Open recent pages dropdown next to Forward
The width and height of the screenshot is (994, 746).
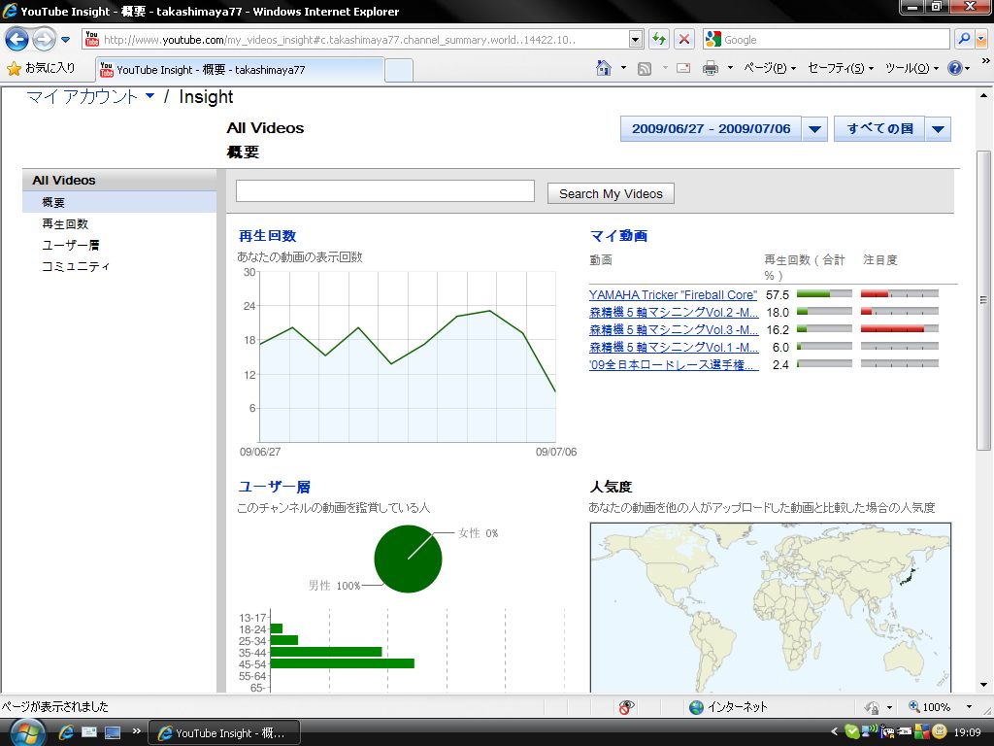(65, 39)
